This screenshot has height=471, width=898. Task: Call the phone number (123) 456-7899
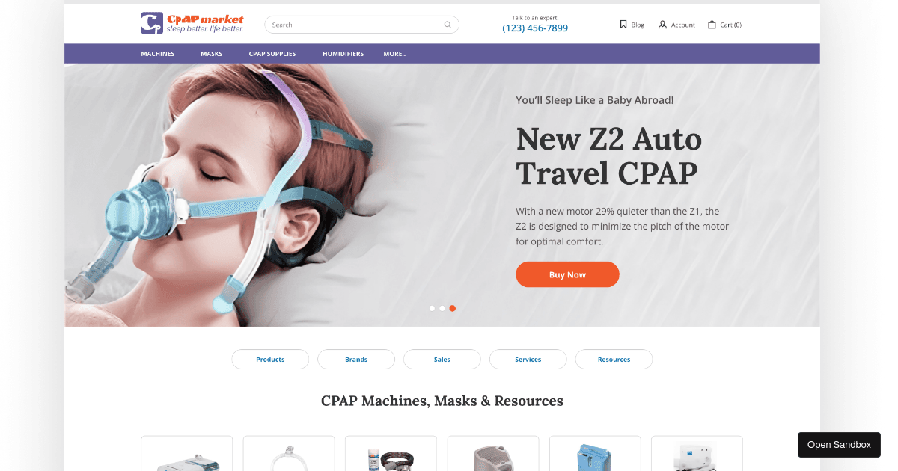(x=535, y=28)
